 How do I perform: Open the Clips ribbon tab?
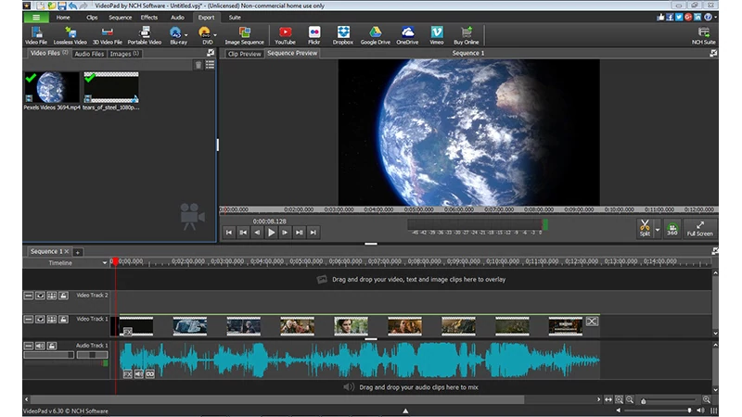coord(92,18)
